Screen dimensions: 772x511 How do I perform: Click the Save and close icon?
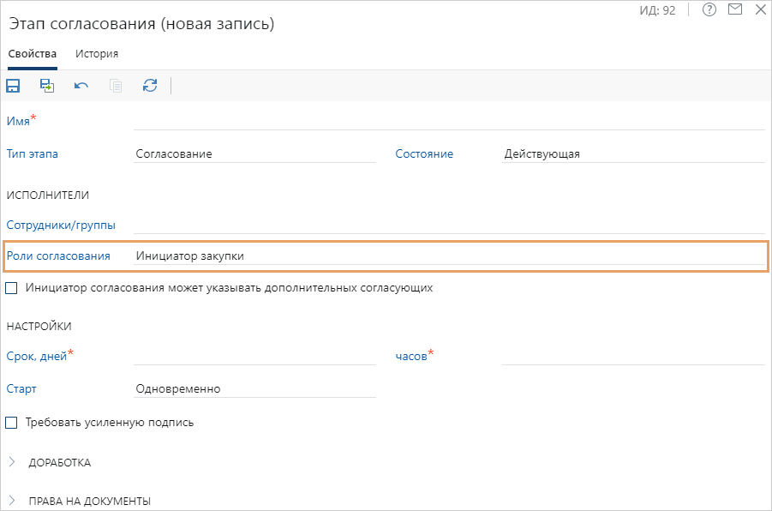[46, 86]
